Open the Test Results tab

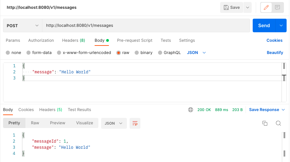pyautogui.click(x=79, y=110)
